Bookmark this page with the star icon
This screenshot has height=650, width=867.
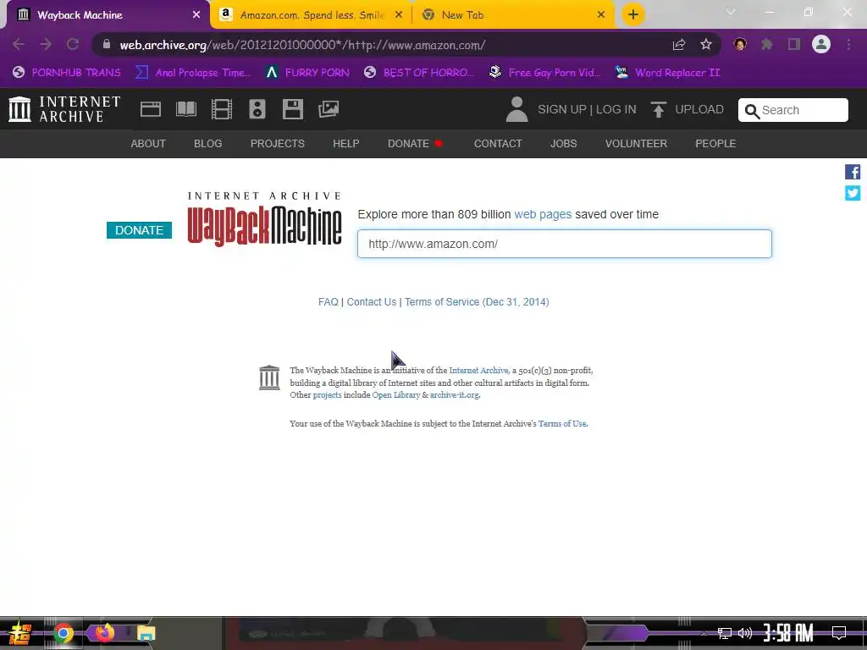click(x=706, y=45)
